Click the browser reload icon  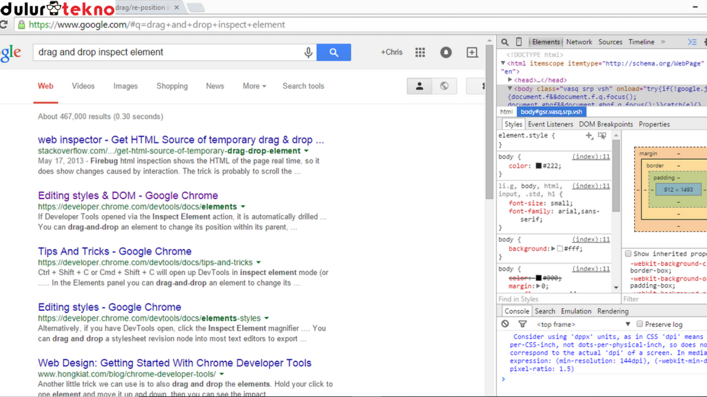4,25
